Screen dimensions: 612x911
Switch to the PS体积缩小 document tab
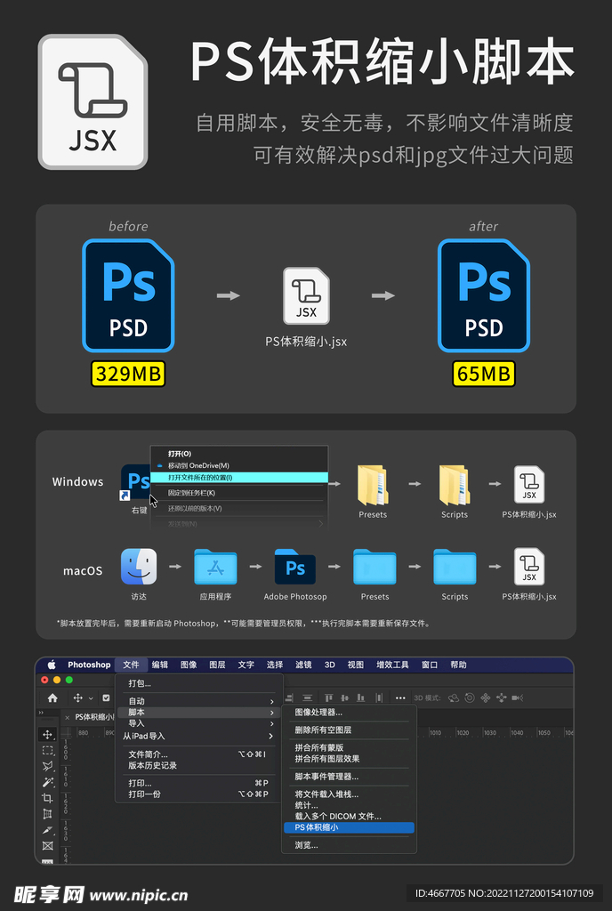pos(94,717)
